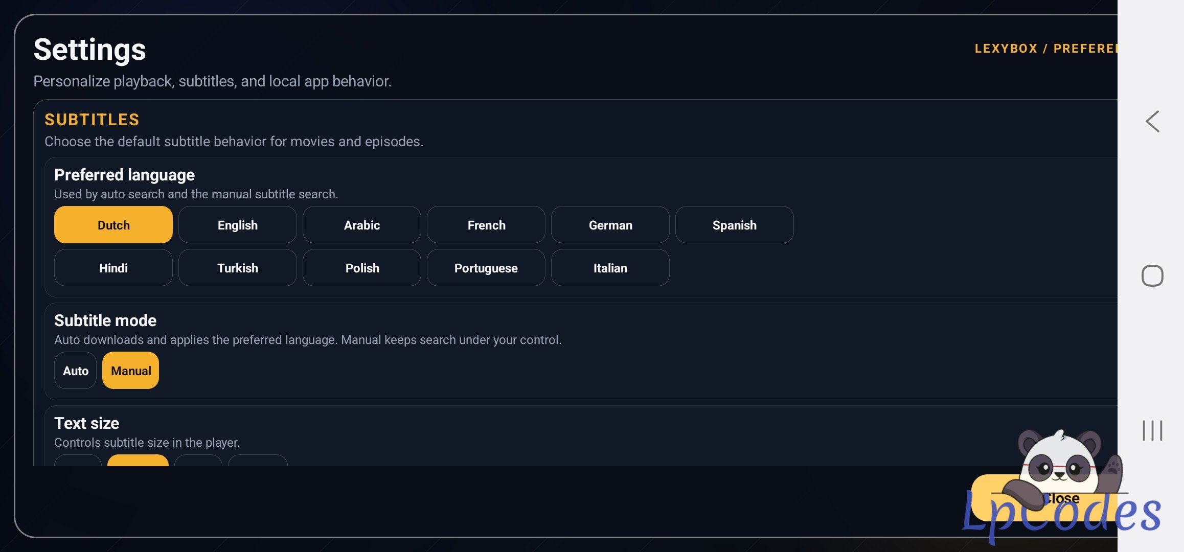The height and width of the screenshot is (552, 1184).
Task: Click 'Used by auto search' description
Action: pyautogui.click(x=196, y=194)
